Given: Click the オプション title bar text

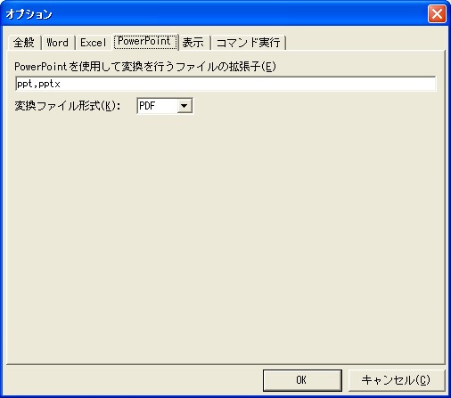Looking at the screenshot, I should pos(29,14).
